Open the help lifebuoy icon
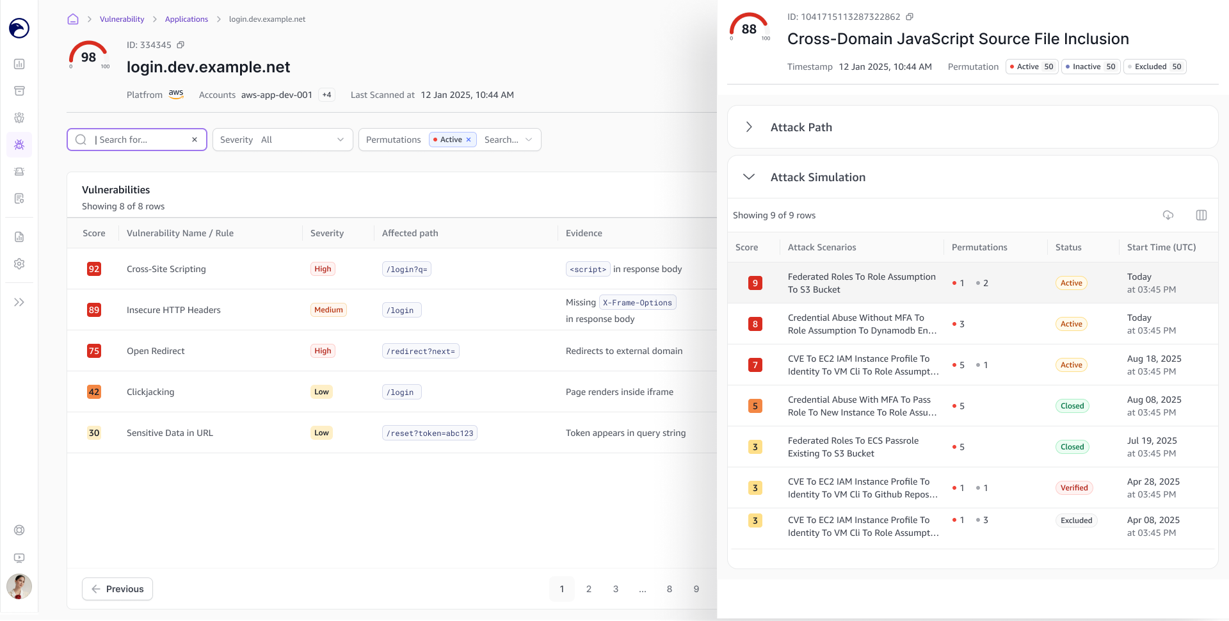 [19, 530]
